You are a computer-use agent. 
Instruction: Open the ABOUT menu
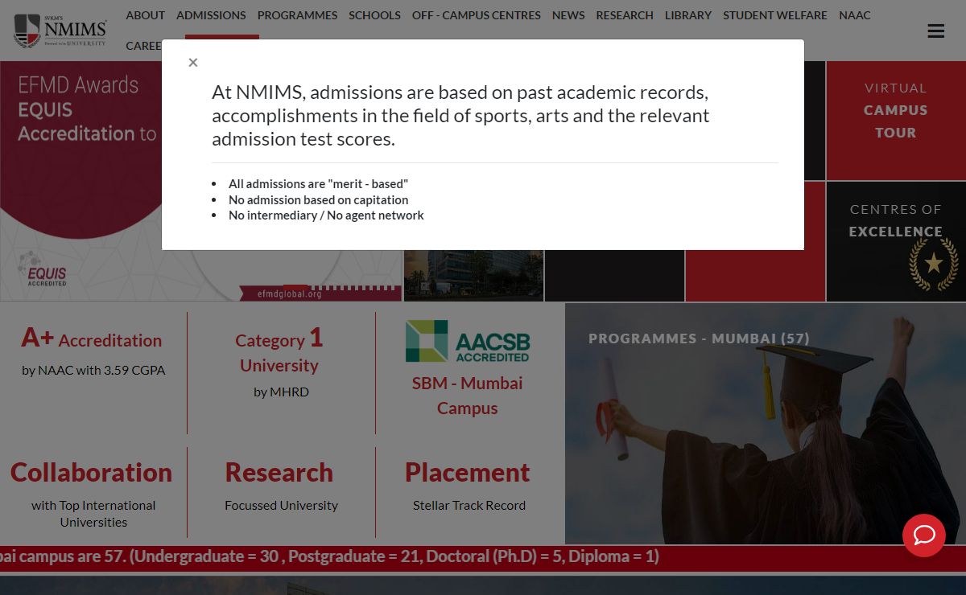click(146, 15)
